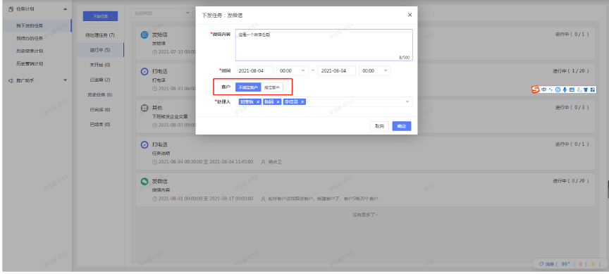Screen dimensions: 609x274
Task: Open the 全部类型 filter dropdown
Action: [x=162, y=13]
